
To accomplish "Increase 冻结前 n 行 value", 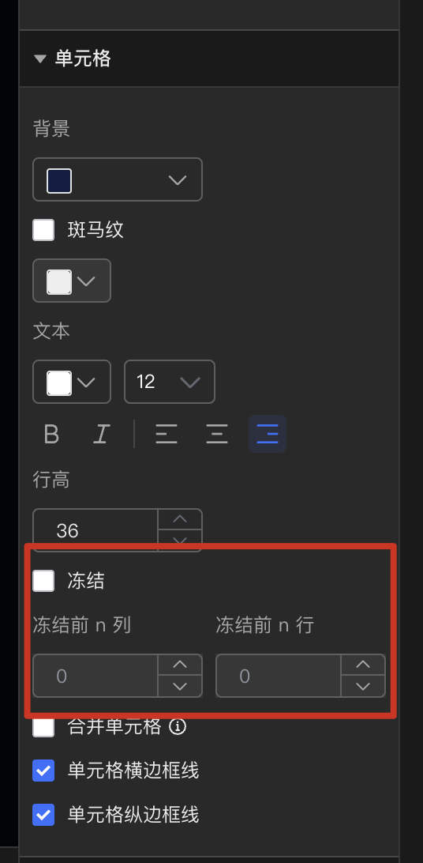I will pyautogui.click(x=362, y=665).
